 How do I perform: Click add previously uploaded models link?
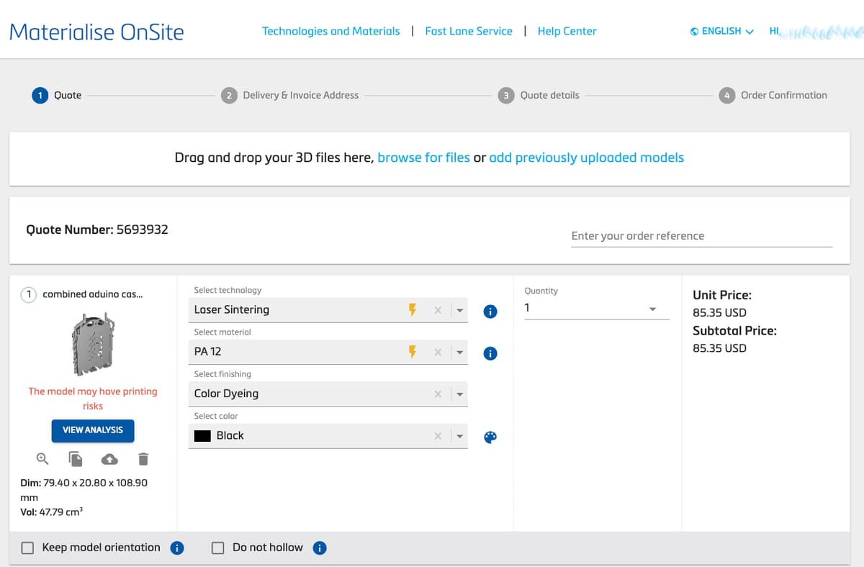coord(587,158)
